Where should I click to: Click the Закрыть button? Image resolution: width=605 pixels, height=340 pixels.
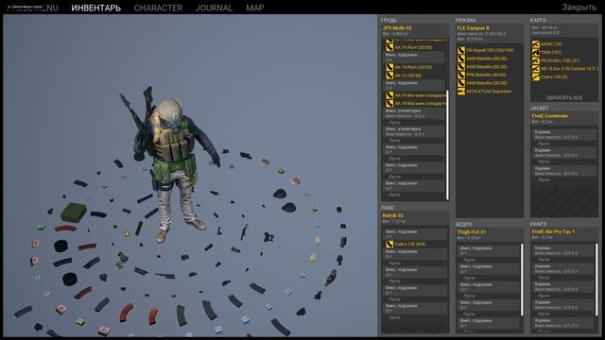[579, 8]
